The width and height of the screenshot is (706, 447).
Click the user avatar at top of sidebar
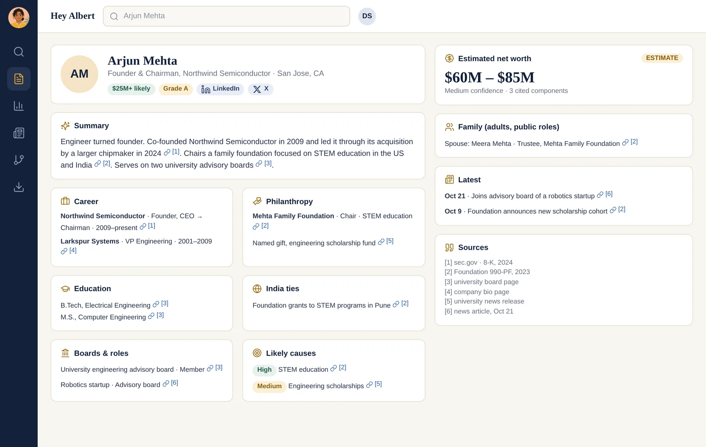[x=19, y=18]
